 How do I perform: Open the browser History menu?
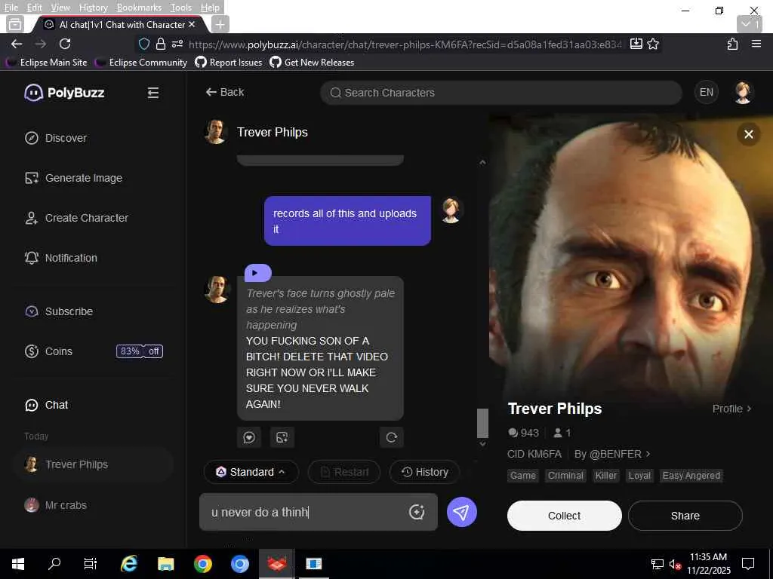tap(93, 8)
